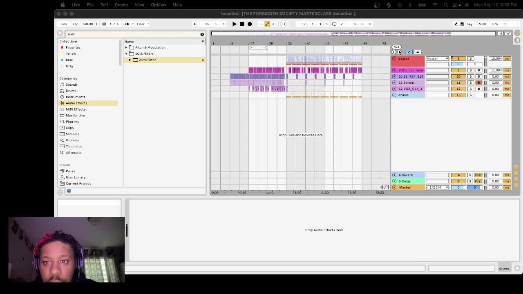Expand the Auto Filter device presets
Viewport: 523px width, 294px height.
pyautogui.click(x=130, y=60)
